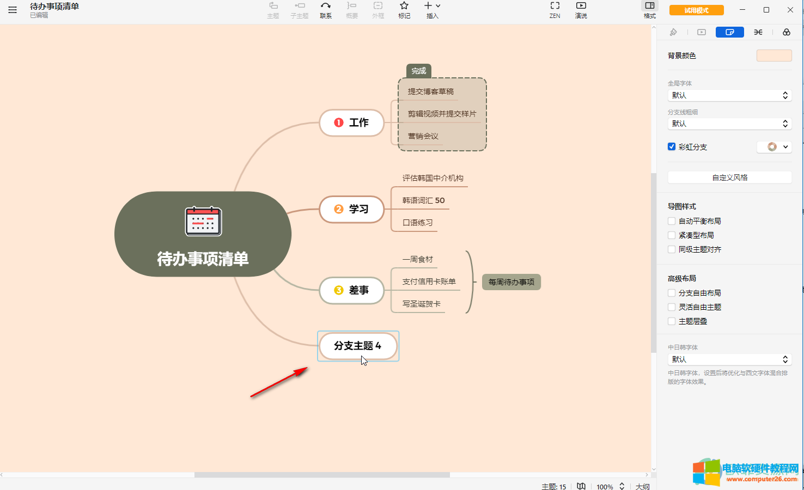
Task: Click the map overview book icon
Action: pyautogui.click(x=581, y=486)
